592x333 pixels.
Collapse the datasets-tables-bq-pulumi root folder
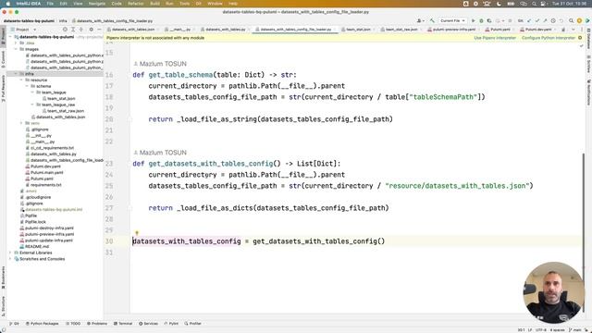tap(10, 37)
